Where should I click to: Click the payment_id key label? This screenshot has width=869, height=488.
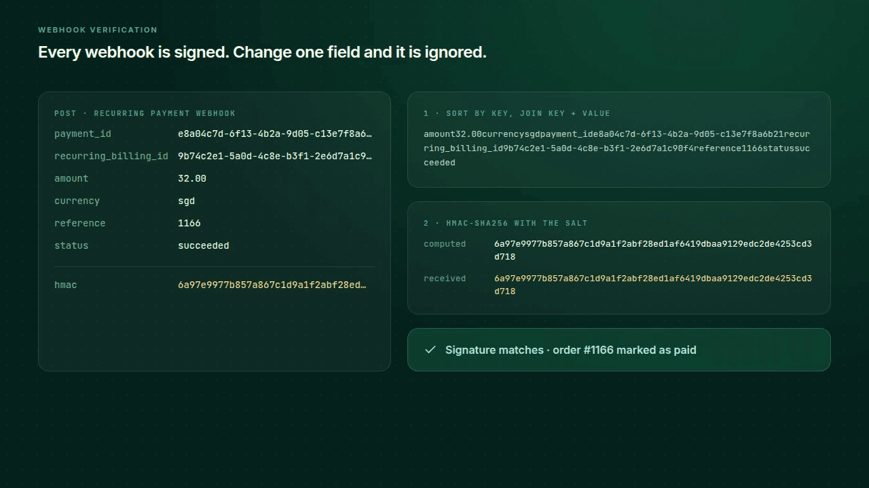tap(83, 134)
